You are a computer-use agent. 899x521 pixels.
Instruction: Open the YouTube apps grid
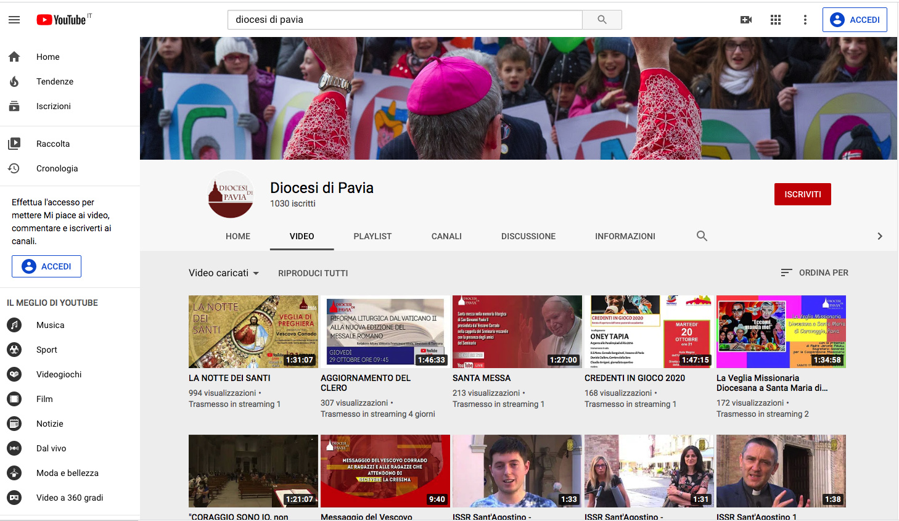tap(776, 20)
